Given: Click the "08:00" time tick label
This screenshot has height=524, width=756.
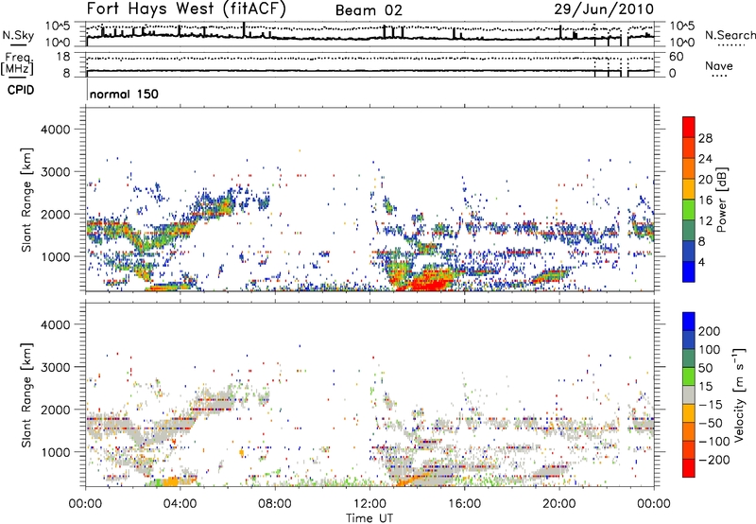Looking at the screenshot, I should pyautogui.click(x=275, y=504).
